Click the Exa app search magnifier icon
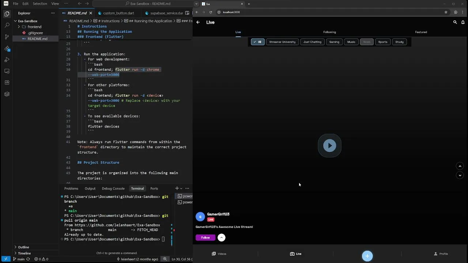Image resolution: width=468 pixels, height=263 pixels. 455,22
